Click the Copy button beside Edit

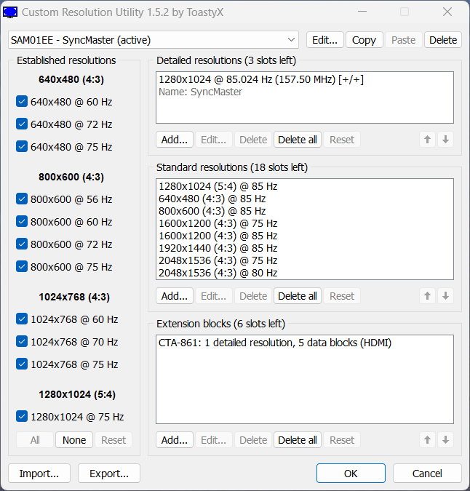364,40
